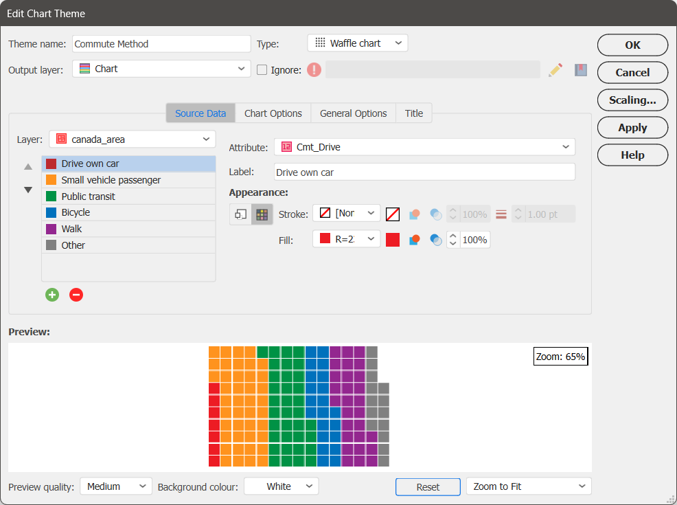Screen dimensions: 677x505
Task: Open the Output layer dropdown
Action: pos(161,69)
